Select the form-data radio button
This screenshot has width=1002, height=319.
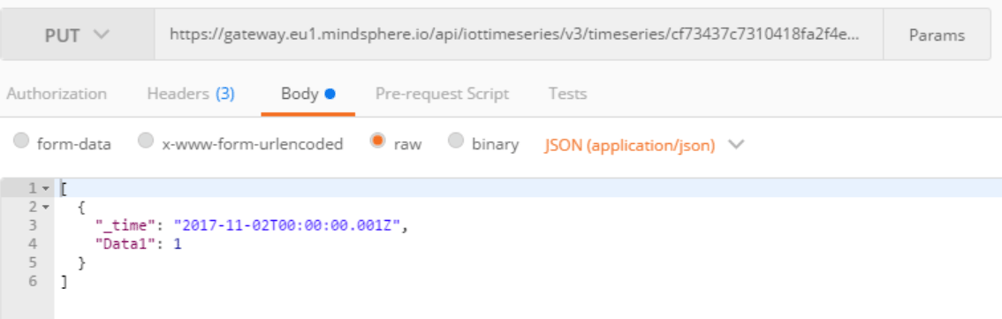tap(21, 141)
